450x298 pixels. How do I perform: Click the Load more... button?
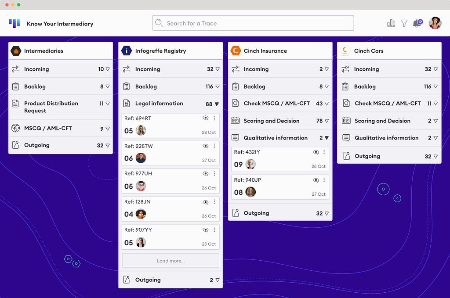[x=171, y=260]
